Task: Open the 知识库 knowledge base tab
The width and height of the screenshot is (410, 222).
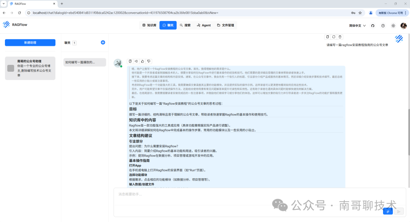Action: (149, 25)
